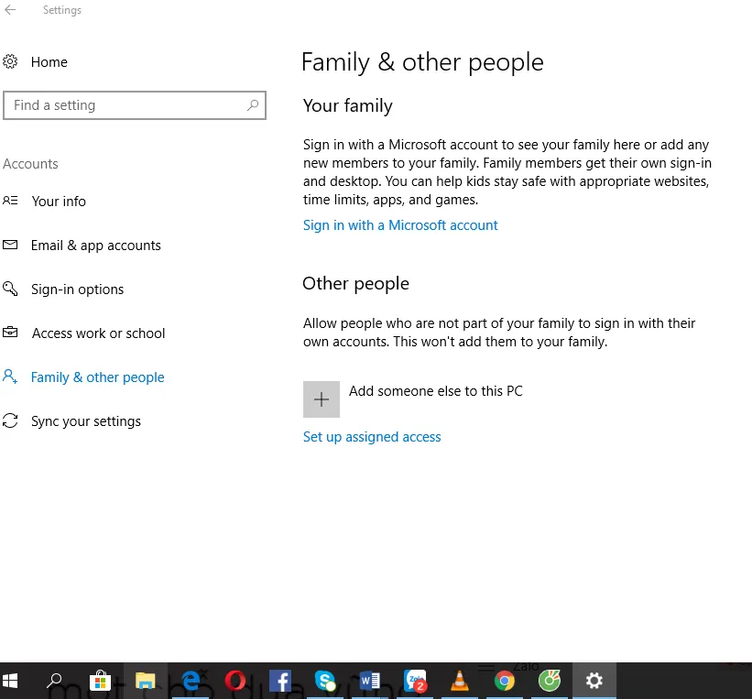The image size is (752, 699).
Task: Open Skype from the taskbar
Action: [x=325, y=681]
